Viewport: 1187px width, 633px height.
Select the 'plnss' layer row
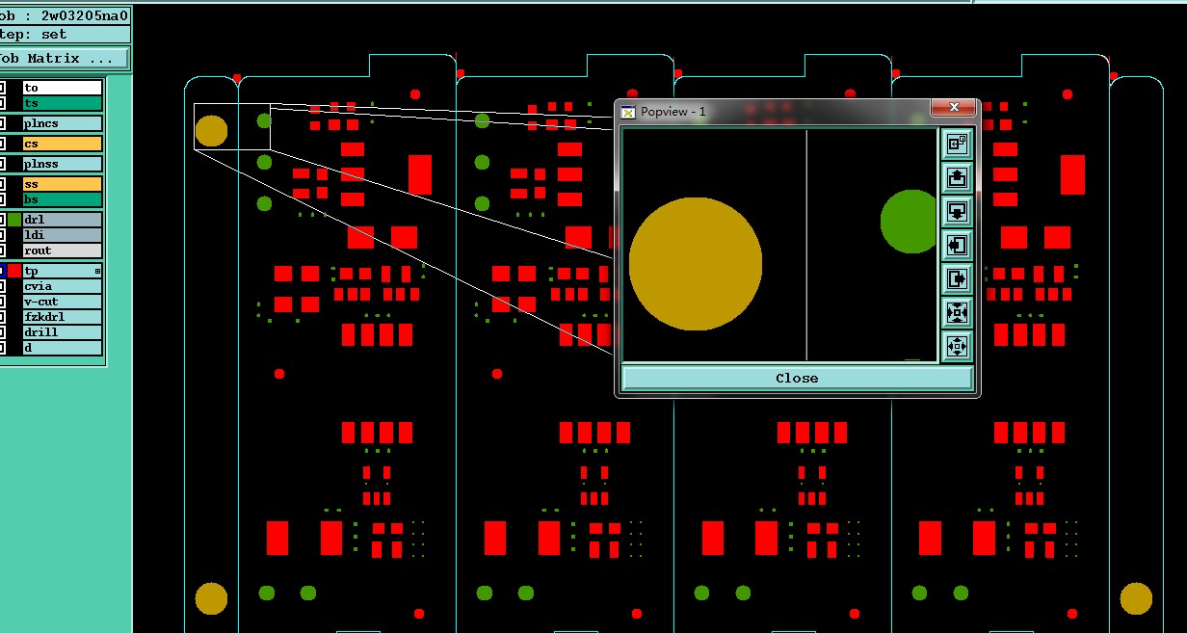click(62, 164)
